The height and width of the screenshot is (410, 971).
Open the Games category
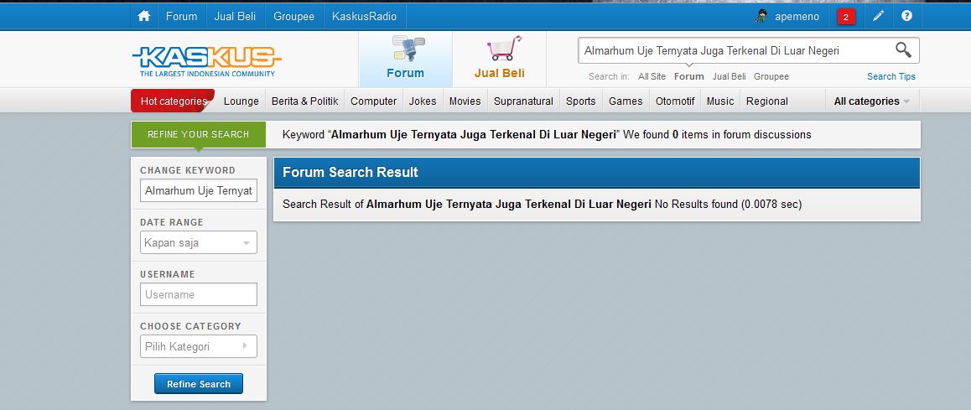click(x=626, y=101)
